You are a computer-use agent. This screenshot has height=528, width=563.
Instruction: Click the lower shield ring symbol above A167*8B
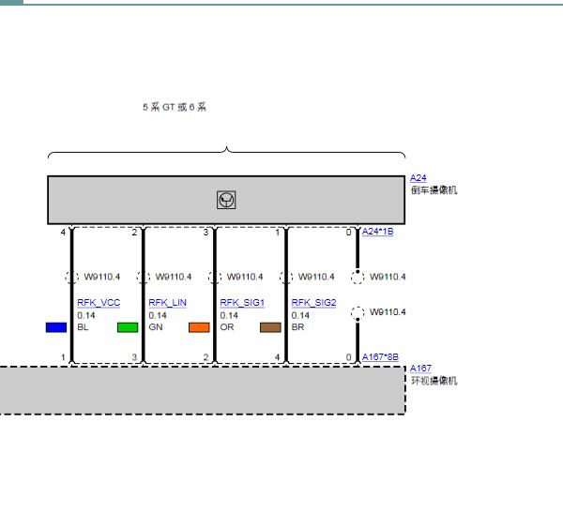tap(358, 313)
